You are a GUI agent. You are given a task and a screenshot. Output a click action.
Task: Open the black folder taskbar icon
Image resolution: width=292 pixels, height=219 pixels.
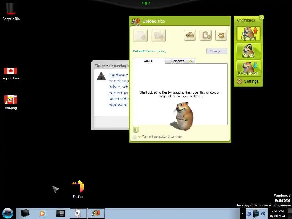coord(25,213)
